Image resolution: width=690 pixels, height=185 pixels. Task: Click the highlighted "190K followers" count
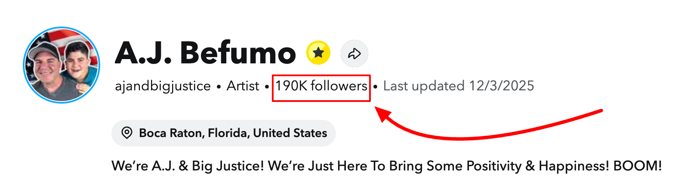point(321,86)
